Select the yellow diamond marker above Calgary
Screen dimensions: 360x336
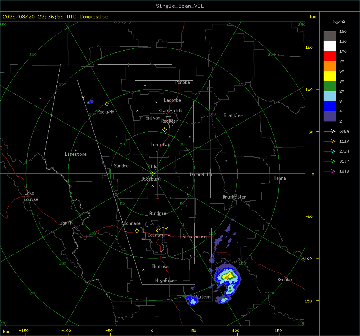click(x=158, y=230)
